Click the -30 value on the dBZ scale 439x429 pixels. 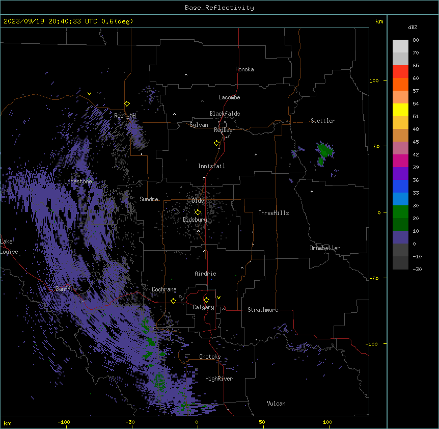417,269
